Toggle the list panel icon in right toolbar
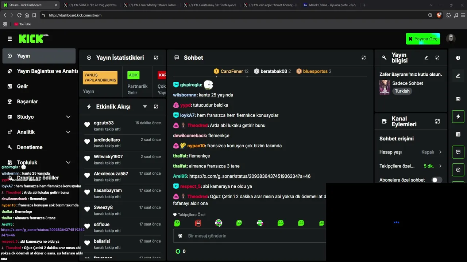This screenshot has width=467, height=262. [458, 134]
